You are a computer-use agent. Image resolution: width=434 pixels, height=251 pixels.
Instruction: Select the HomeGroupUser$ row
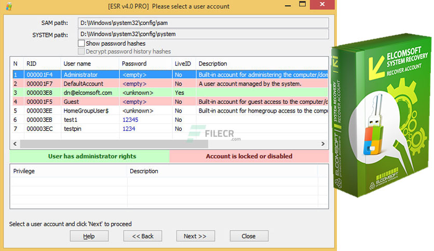tap(170, 111)
